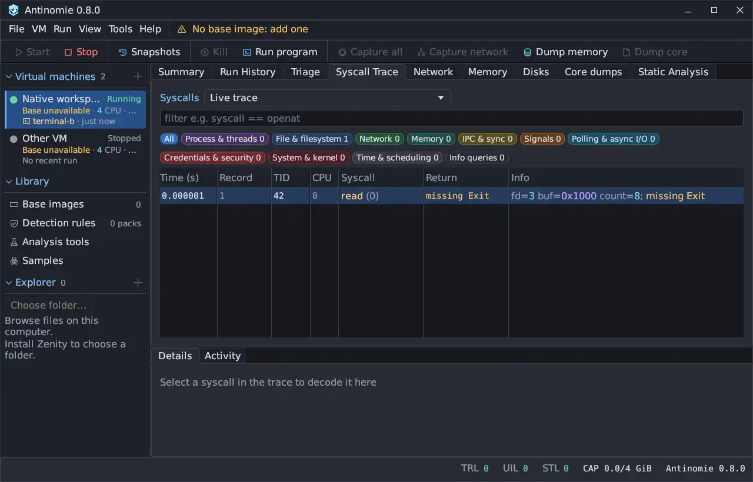The height and width of the screenshot is (482, 753).
Task: Focus the syscall filter input field
Action: (x=451, y=118)
